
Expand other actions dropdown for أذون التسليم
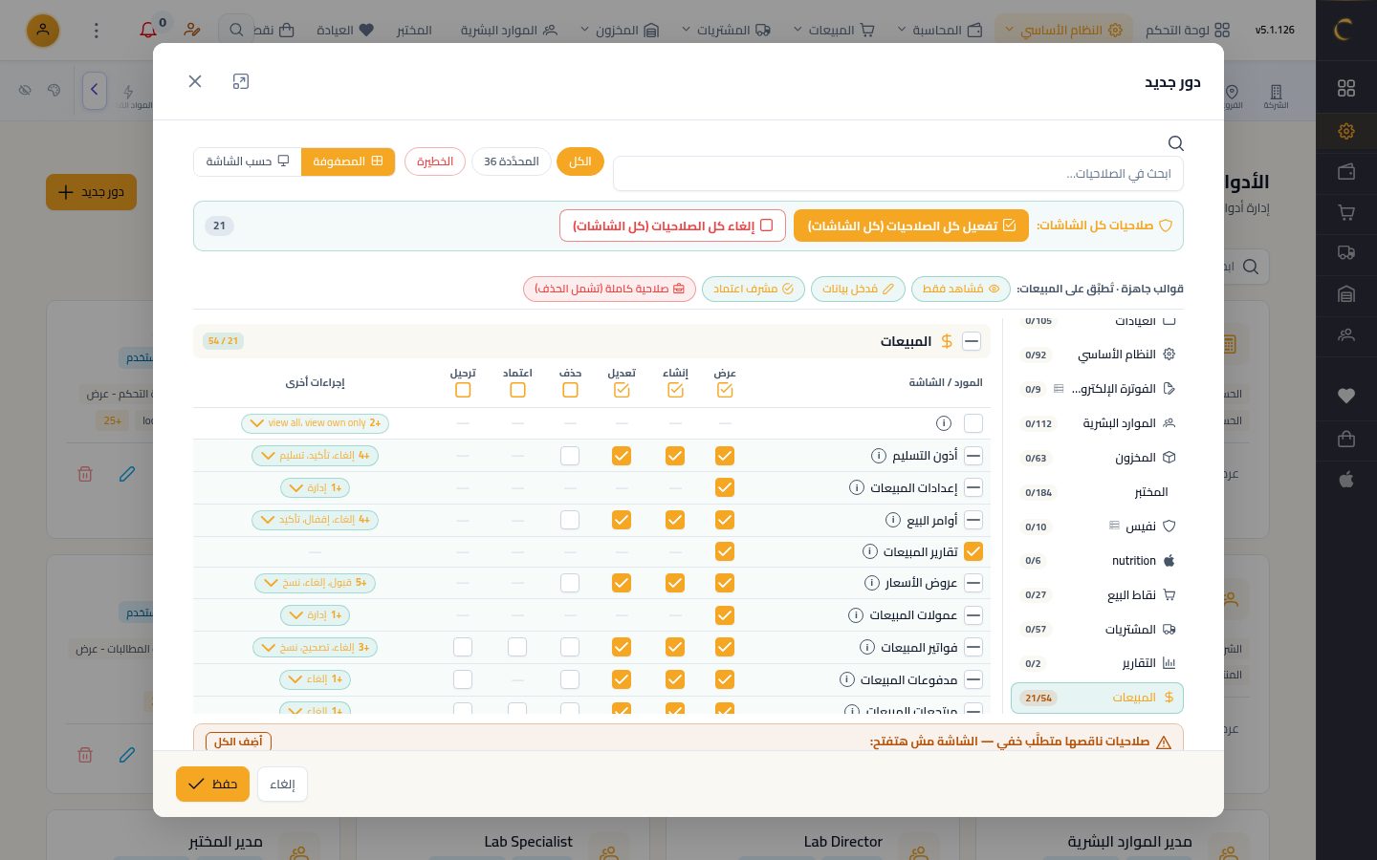[315, 456]
